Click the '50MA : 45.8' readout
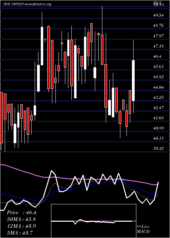The width and height of the screenshot is (170, 238). [21, 219]
